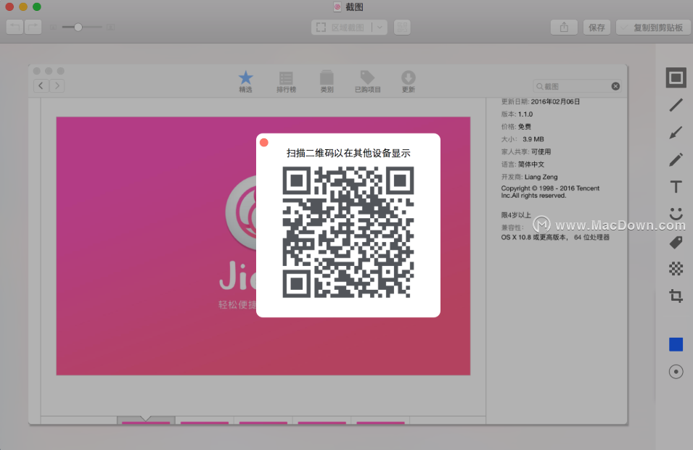This screenshot has height=450, width=693.
Task: Click the 家人共享: 可使用 text
Action: (x=526, y=151)
